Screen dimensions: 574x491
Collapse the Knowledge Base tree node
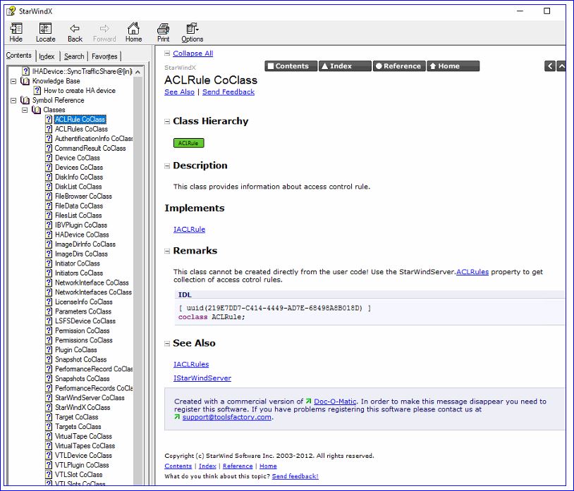13,81
